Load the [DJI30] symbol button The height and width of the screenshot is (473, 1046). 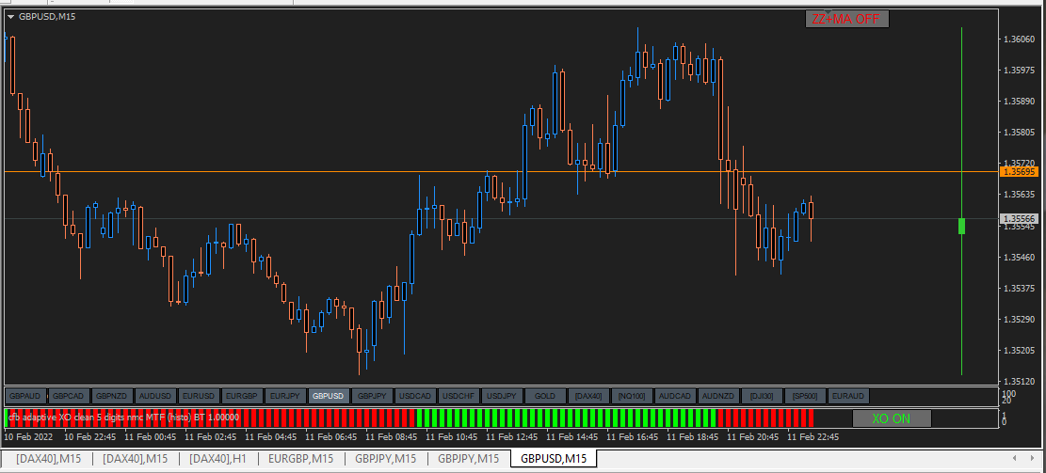pos(762,396)
